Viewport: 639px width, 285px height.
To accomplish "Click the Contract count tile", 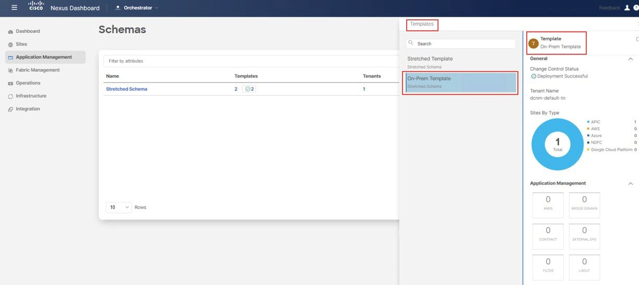I will point(548,236).
